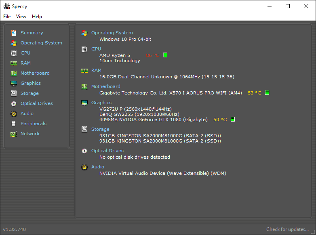Viewport: 316px width, 235px height.
Task: Select Audio in the sidebar
Action: [x=27, y=113]
